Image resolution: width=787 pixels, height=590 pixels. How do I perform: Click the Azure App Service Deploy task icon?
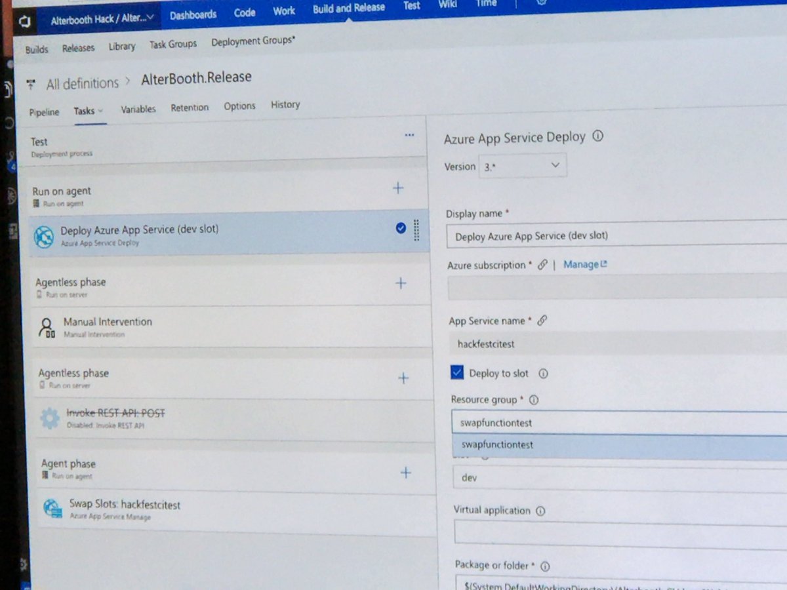(44, 237)
